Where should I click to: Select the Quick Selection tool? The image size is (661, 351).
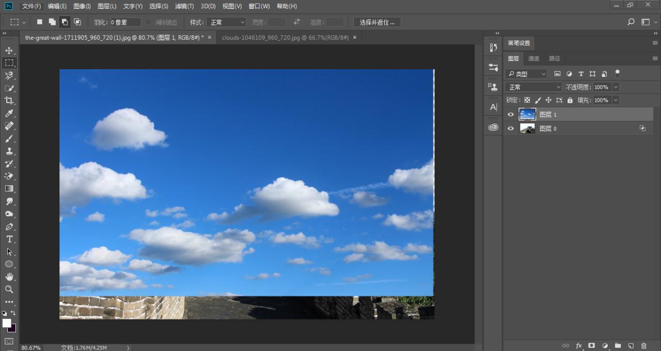point(9,88)
